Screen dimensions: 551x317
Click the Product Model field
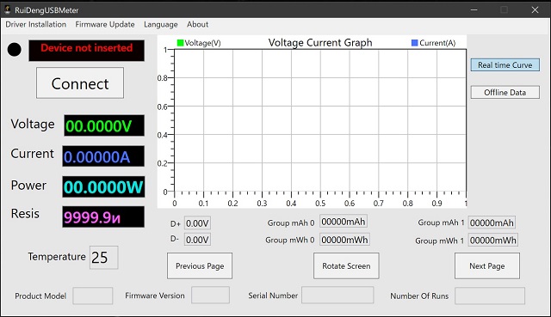point(93,296)
